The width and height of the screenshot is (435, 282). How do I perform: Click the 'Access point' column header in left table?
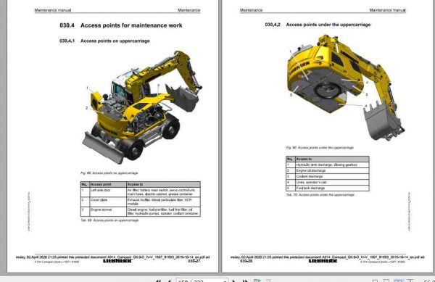tap(108, 184)
